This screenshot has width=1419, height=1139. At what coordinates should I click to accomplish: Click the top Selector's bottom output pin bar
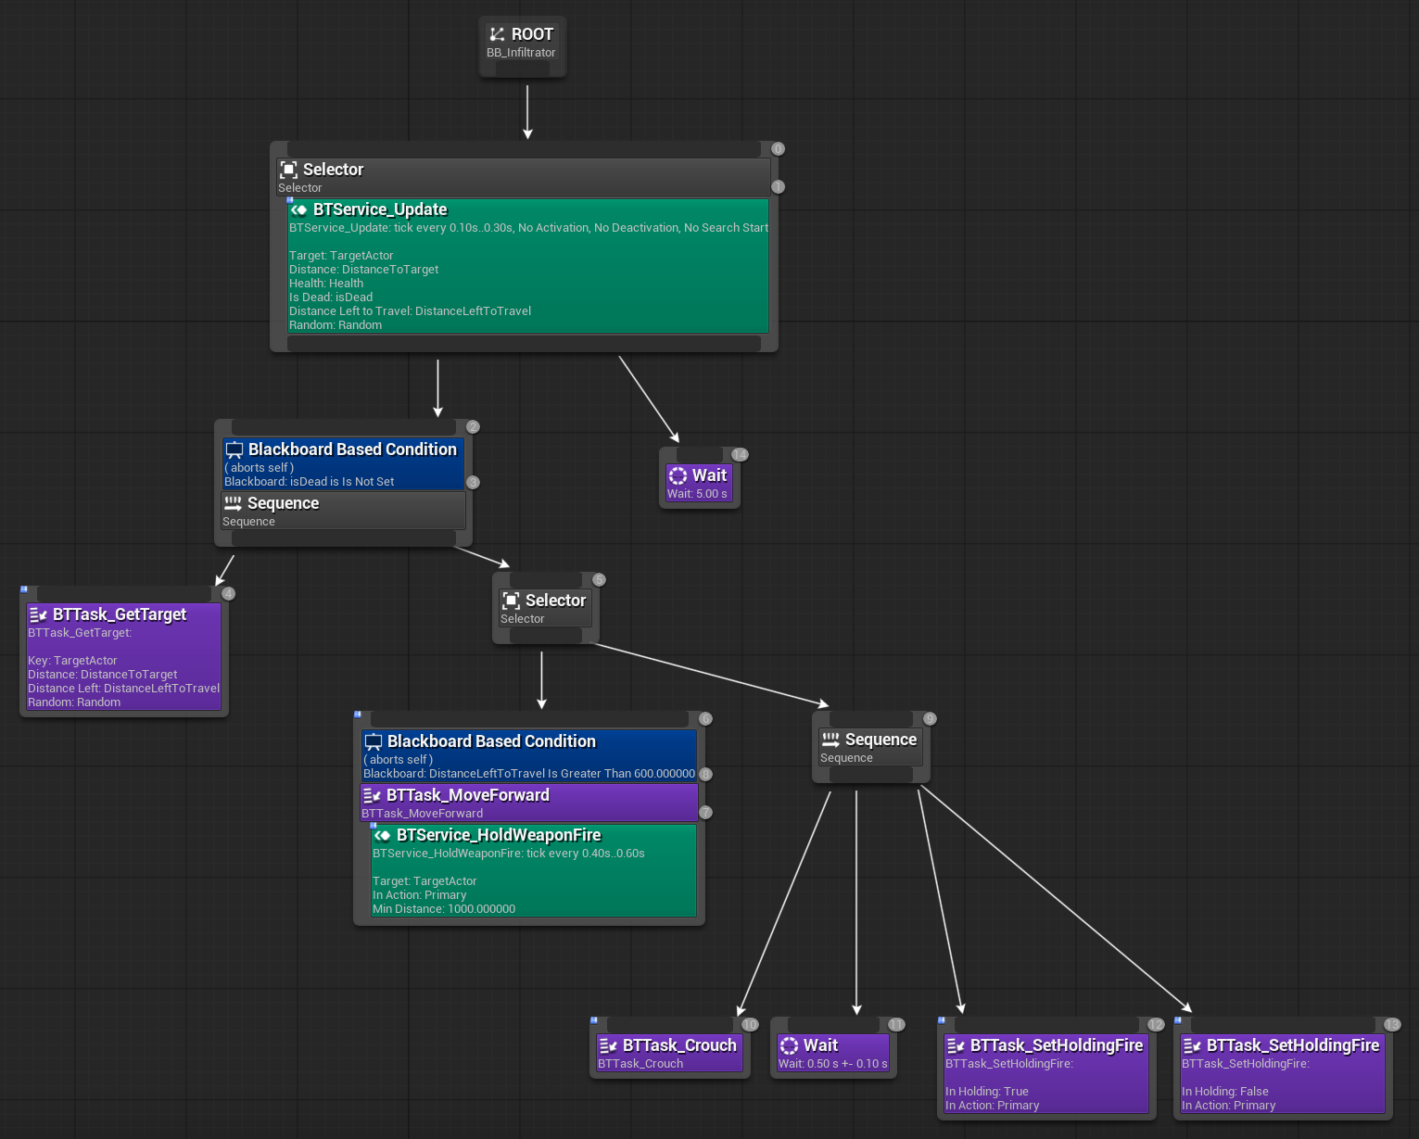click(524, 344)
